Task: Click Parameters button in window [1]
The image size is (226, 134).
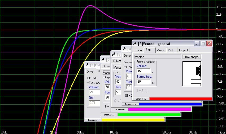Action: (93, 120)
